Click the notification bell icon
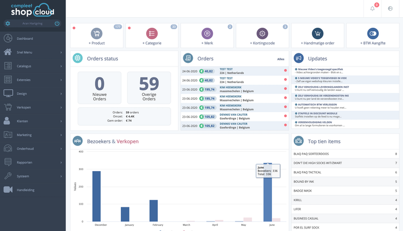Viewport: 403px width, 231px height. tap(373, 9)
